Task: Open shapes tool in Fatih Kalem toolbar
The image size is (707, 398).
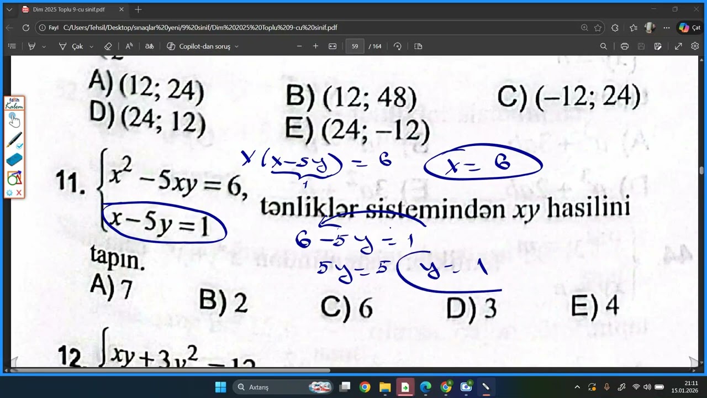Action: (x=14, y=178)
